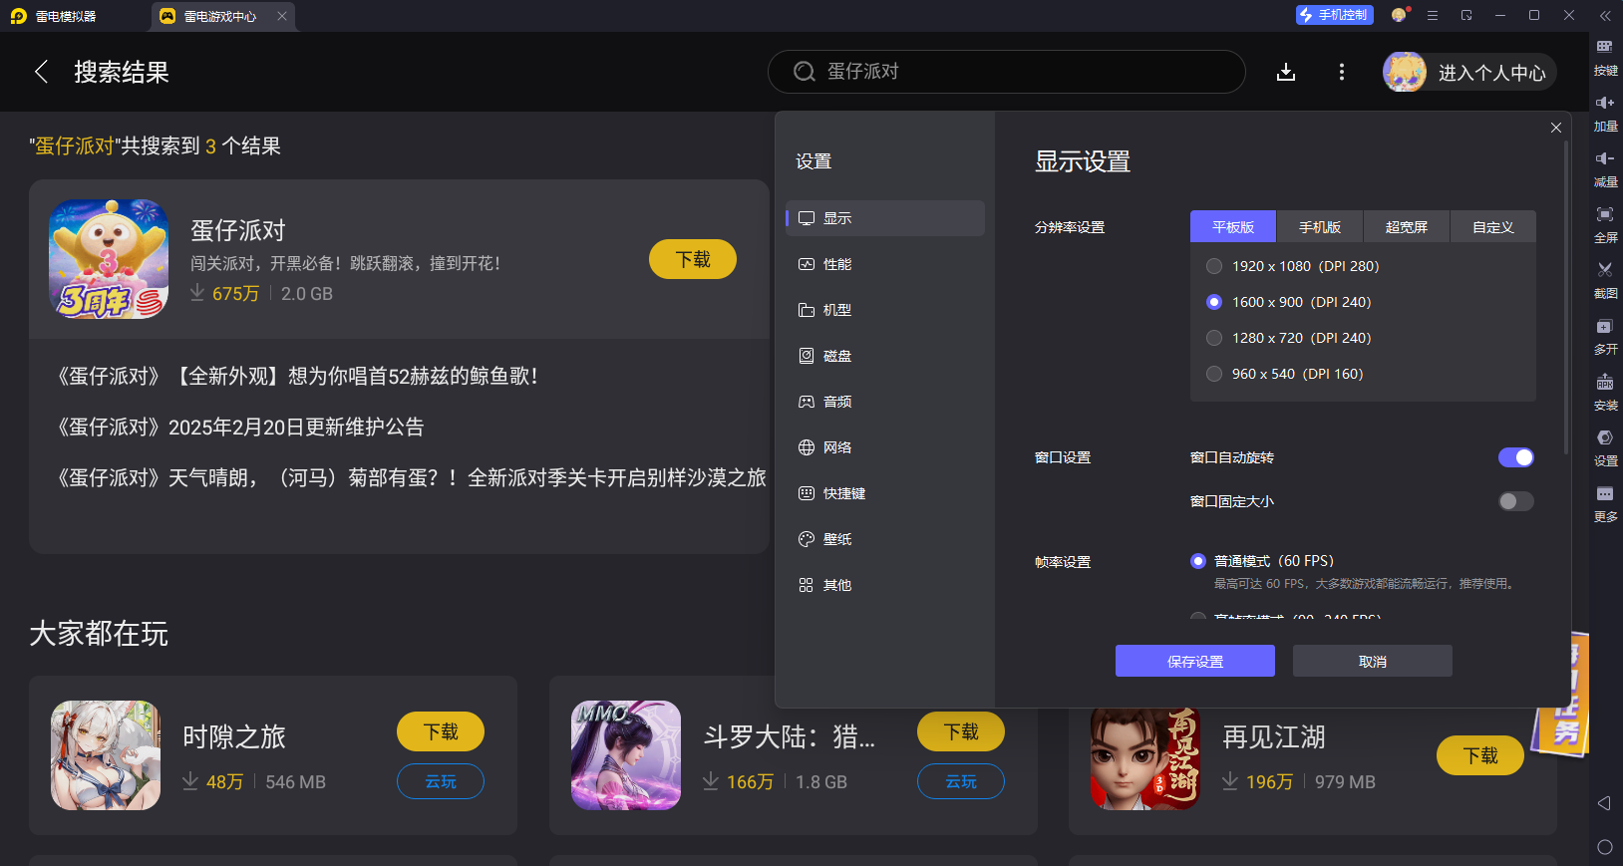The height and width of the screenshot is (866, 1623).
Task: Open the 52赫兹的鲸鱼歌 news article
Action: click(297, 376)
